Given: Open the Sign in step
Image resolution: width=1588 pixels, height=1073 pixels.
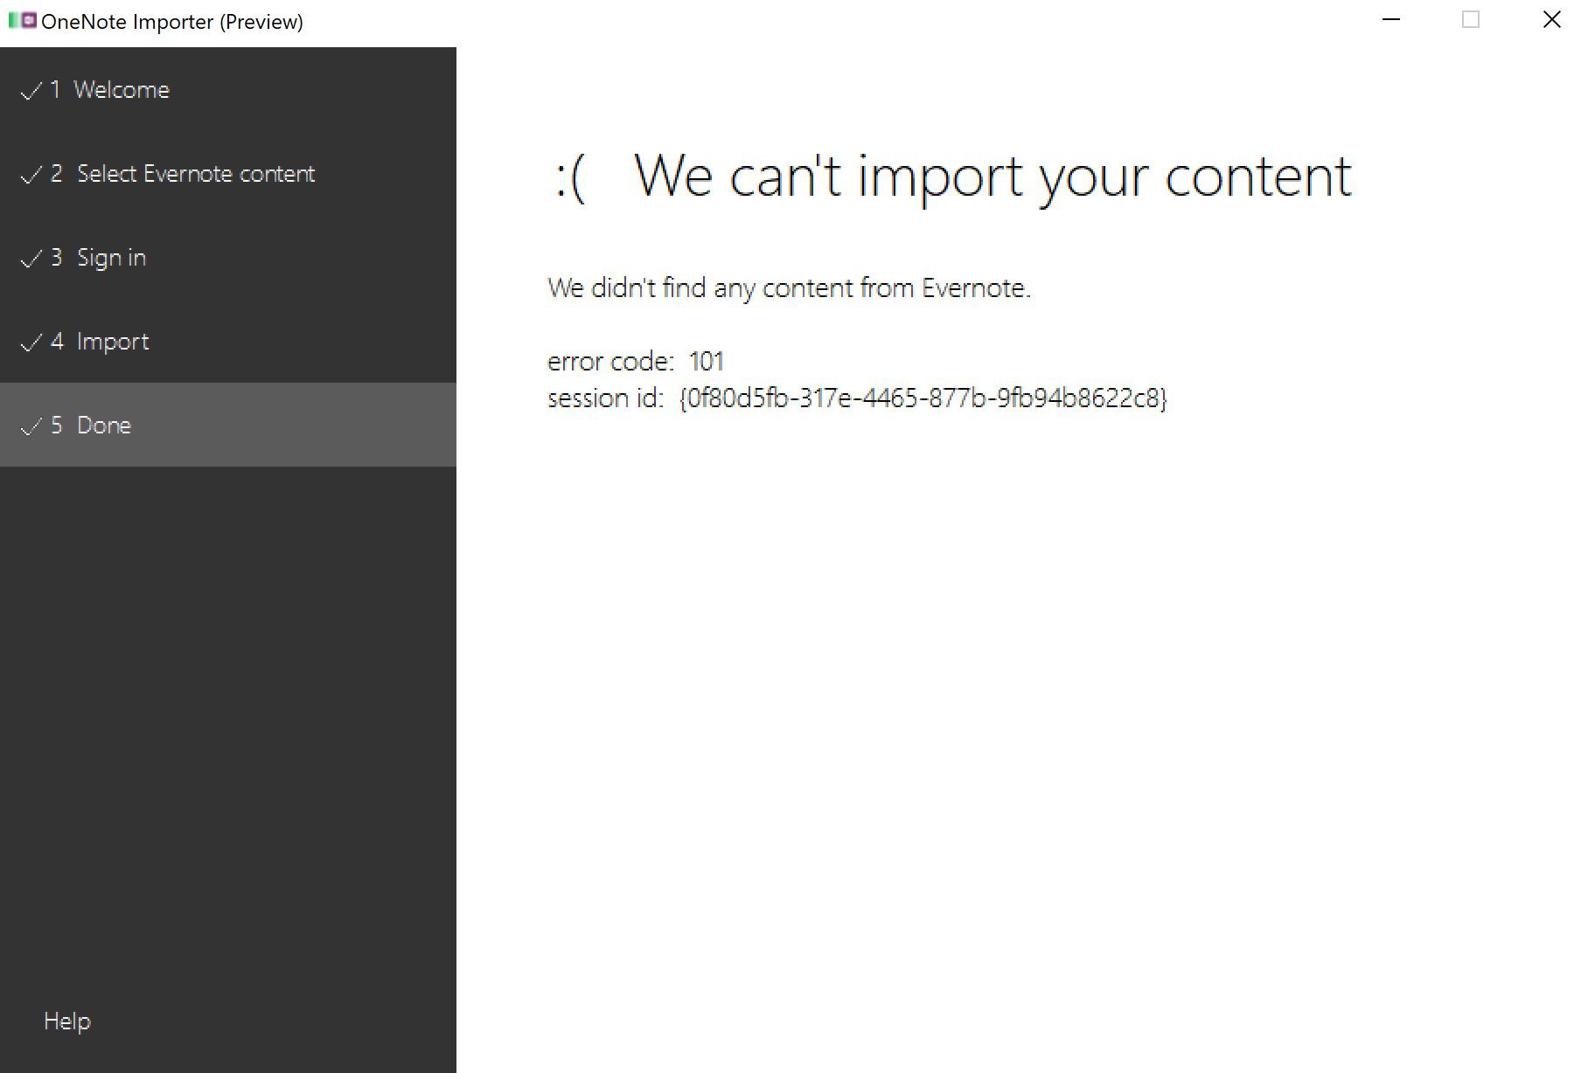Looking at the screenshot, I should coord(227,257).
